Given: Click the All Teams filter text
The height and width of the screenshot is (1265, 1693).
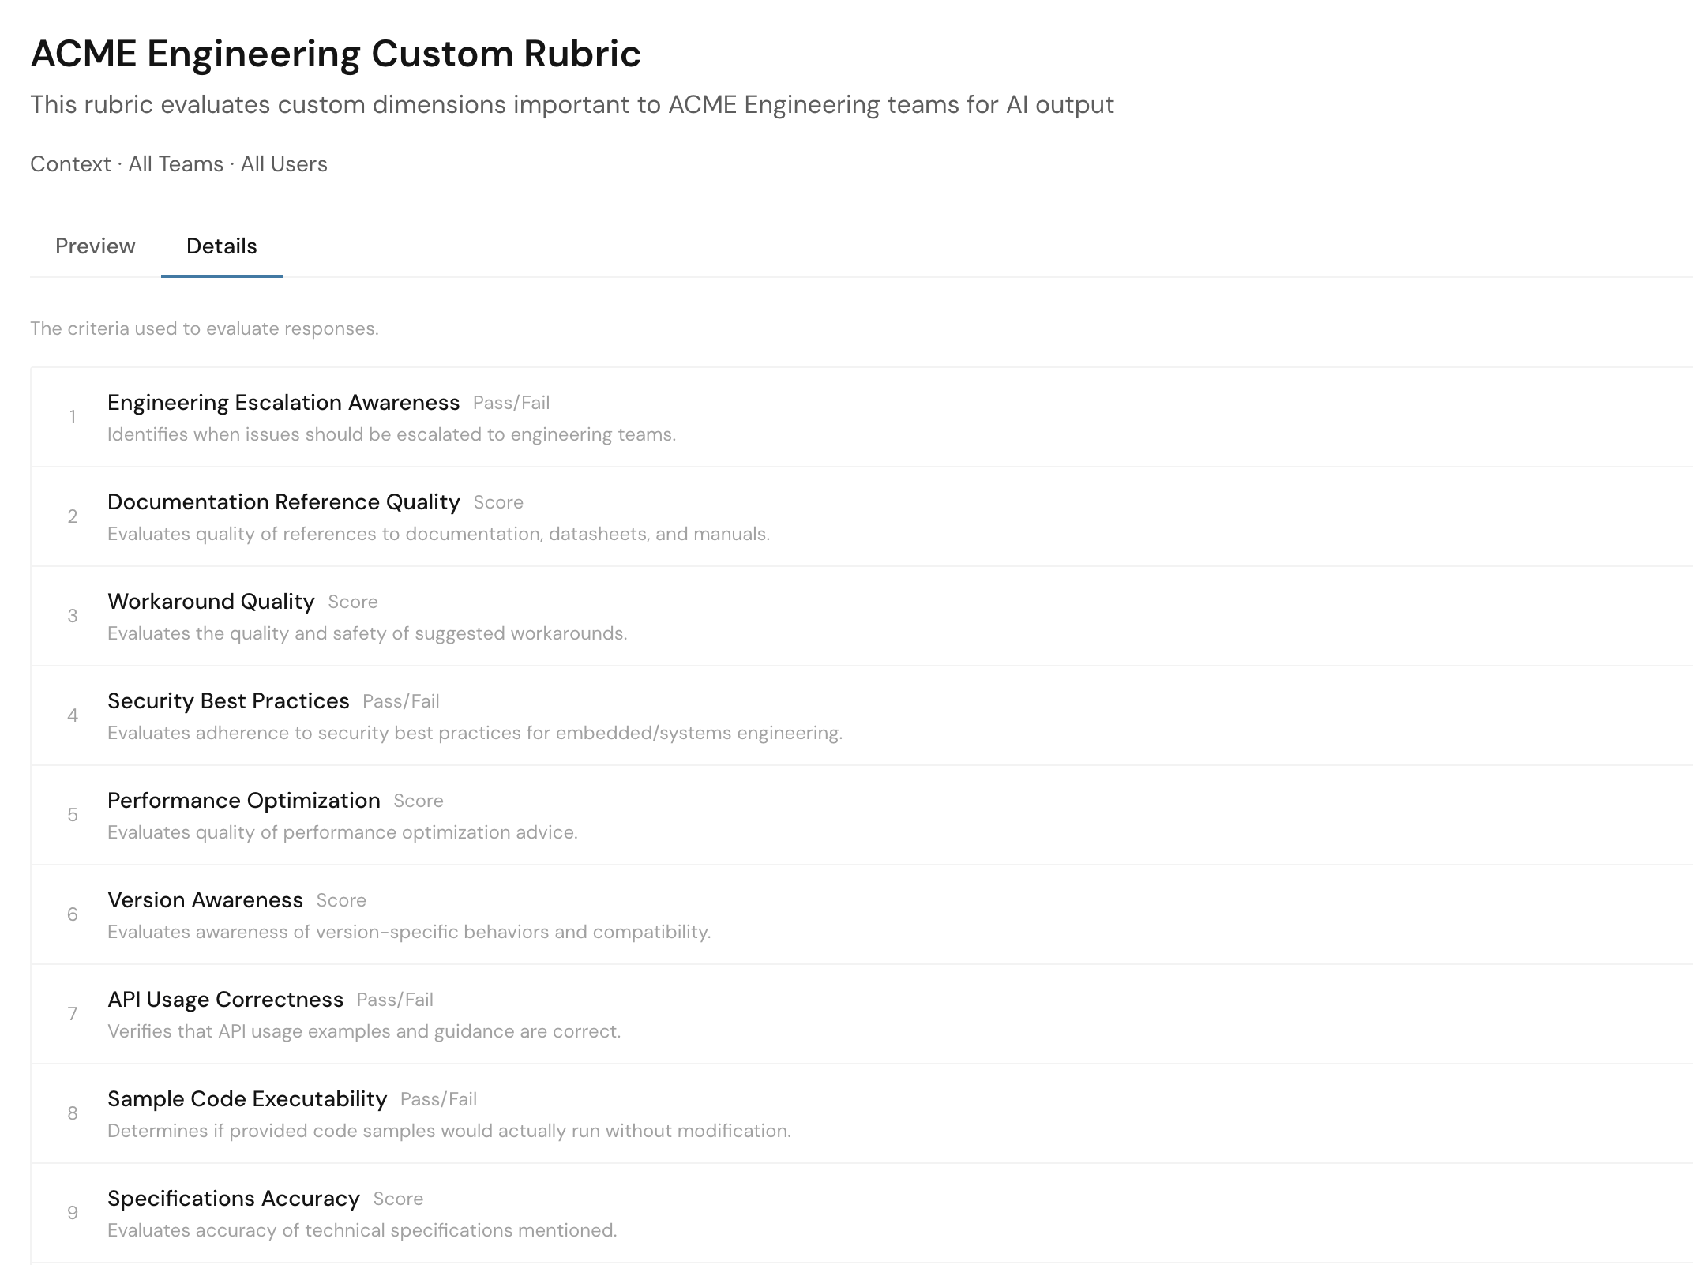Looking at the screenshot, I should tap(175, 164).
